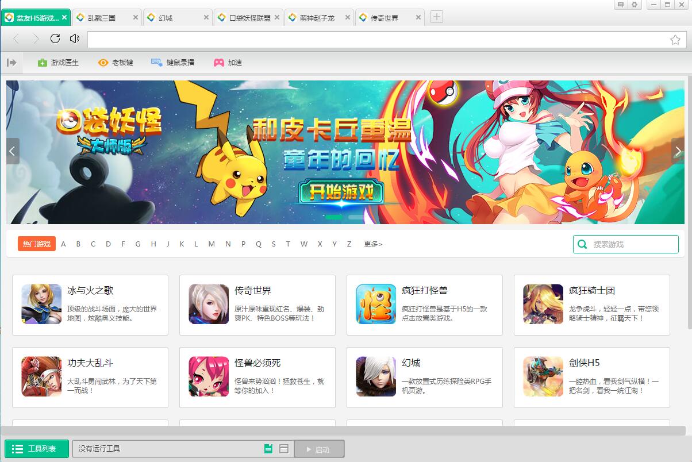692x462 pixels.
Task: Click the 启动 start button
Action: [320, 449]
